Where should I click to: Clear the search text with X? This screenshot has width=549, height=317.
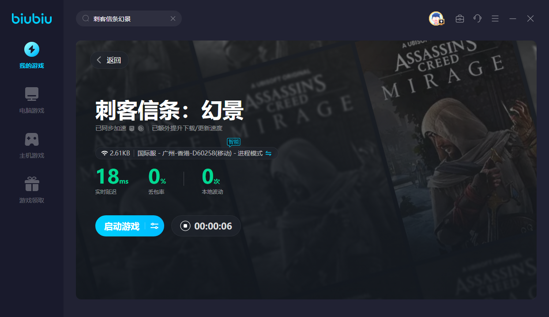click(x=173, y=18)
